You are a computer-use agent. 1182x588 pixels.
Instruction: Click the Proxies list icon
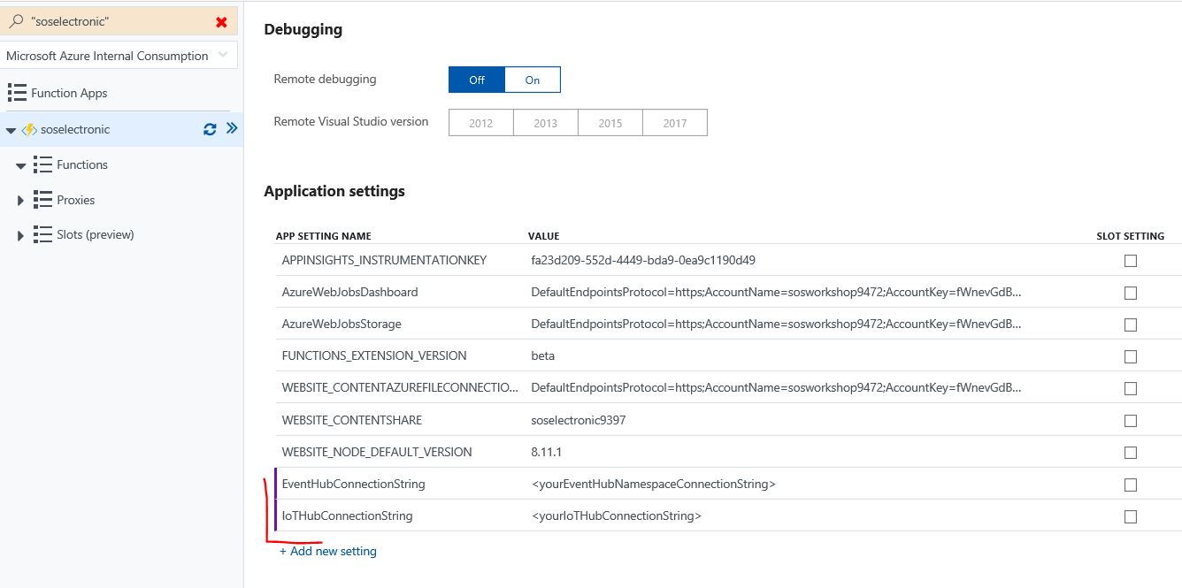pyautogui.click(x=42, y=200)
